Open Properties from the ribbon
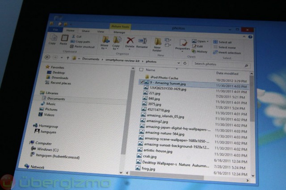This screenshot has height=190, width=286. [182, 44]
